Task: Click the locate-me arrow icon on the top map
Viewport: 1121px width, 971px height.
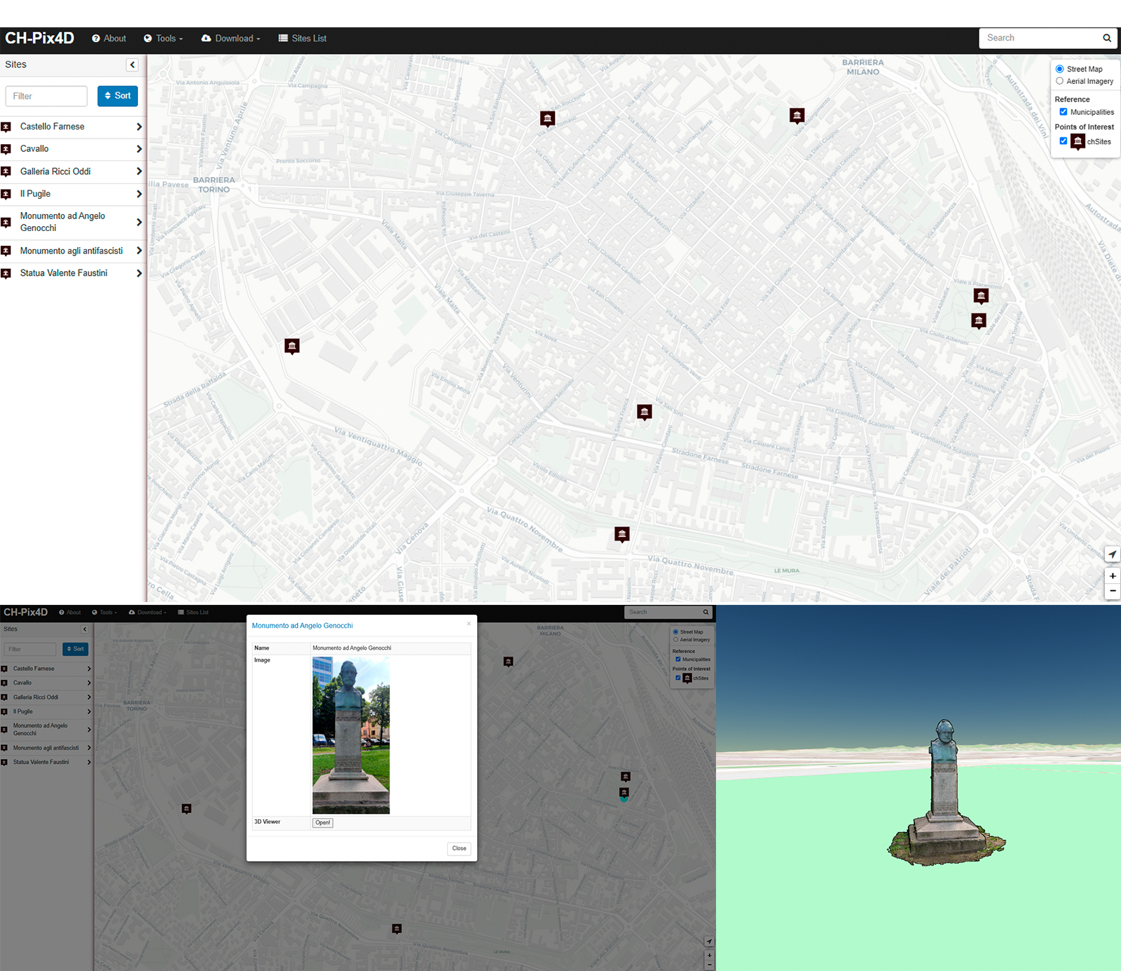Action: coord(1113,554)
